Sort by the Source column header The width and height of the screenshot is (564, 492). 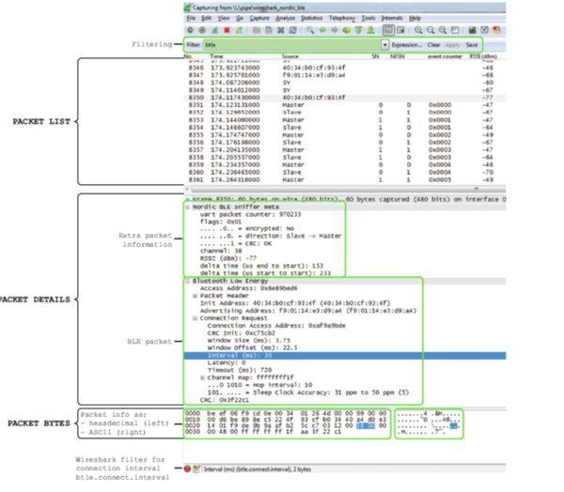[x=290, y=56]
